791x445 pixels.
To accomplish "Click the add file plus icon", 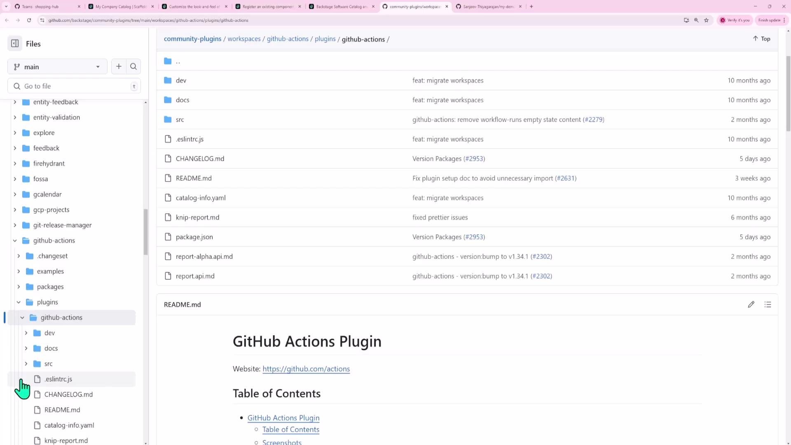I will tap(119, 66).
